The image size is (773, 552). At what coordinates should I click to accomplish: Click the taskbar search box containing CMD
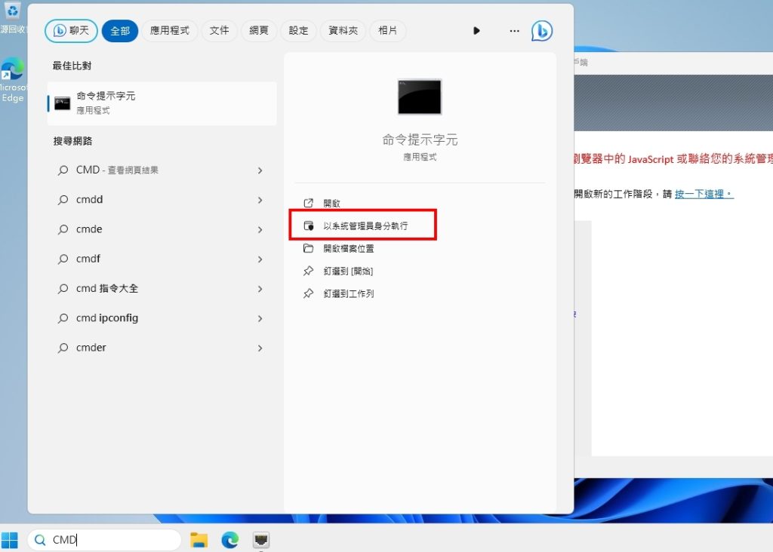104,540
